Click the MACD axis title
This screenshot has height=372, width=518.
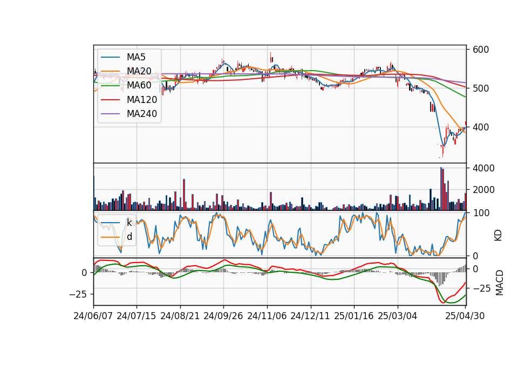pos(500,283)
